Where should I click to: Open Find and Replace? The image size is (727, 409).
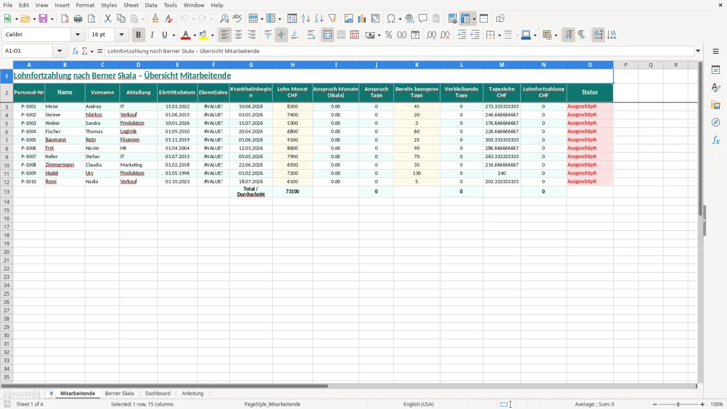(x=224, y=19)
